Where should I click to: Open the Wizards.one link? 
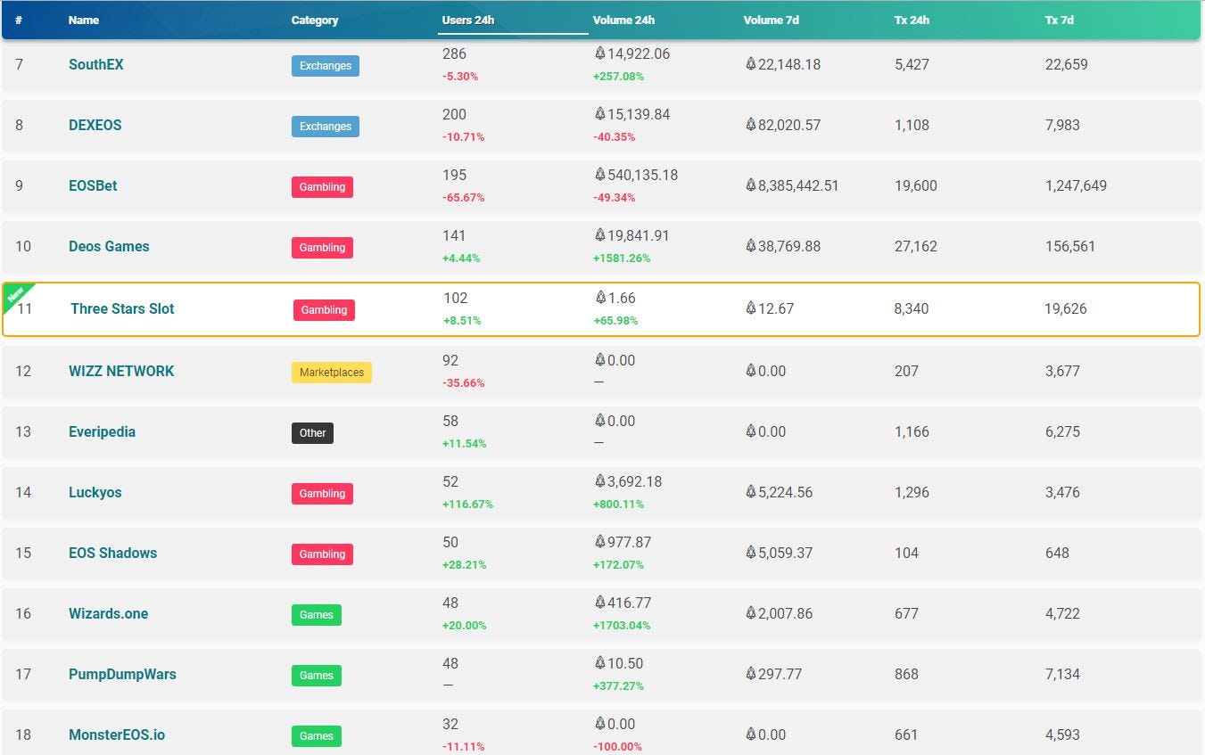coord(109,613)
